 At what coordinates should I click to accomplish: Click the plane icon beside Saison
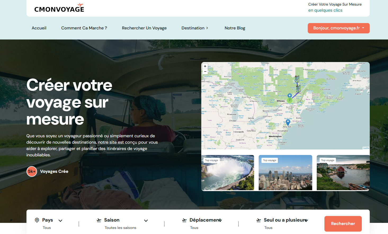point(99,220)
